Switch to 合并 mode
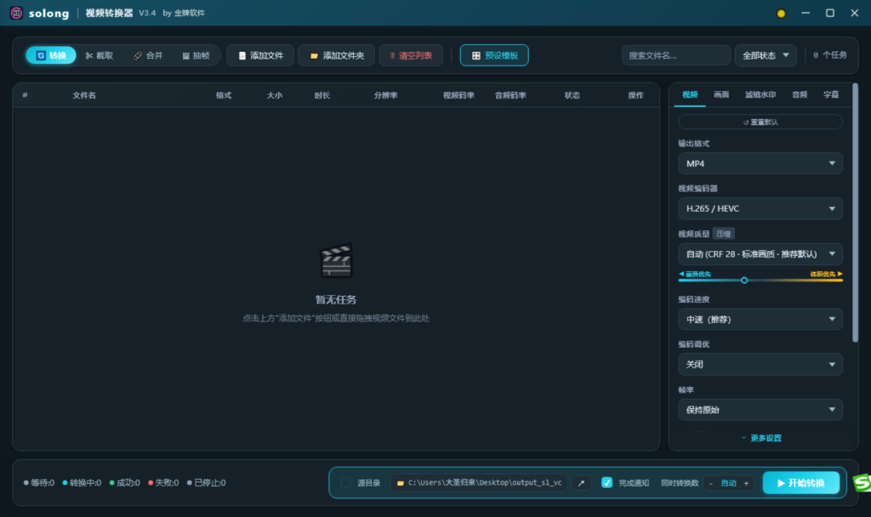Screen dimensions: 871x517 click(148, 55)
